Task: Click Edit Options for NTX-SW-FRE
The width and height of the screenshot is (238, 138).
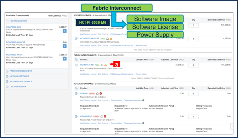Action: point(103,123)
